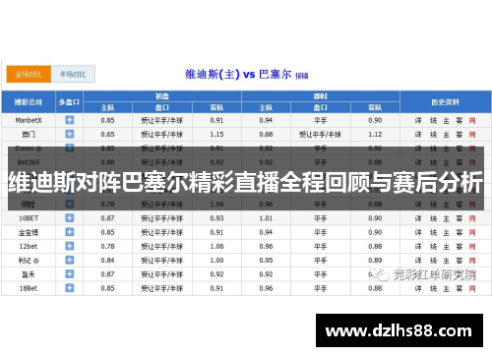
Task: Select the 金宝博 company name
Action: click(29, 232)
